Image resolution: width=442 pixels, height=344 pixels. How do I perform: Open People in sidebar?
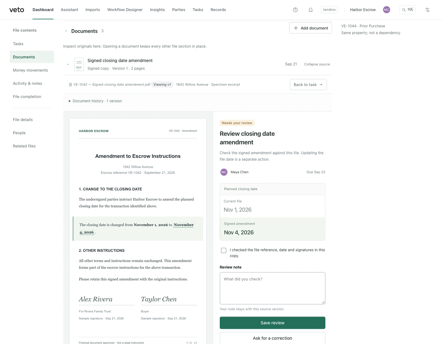coord(32,133)
